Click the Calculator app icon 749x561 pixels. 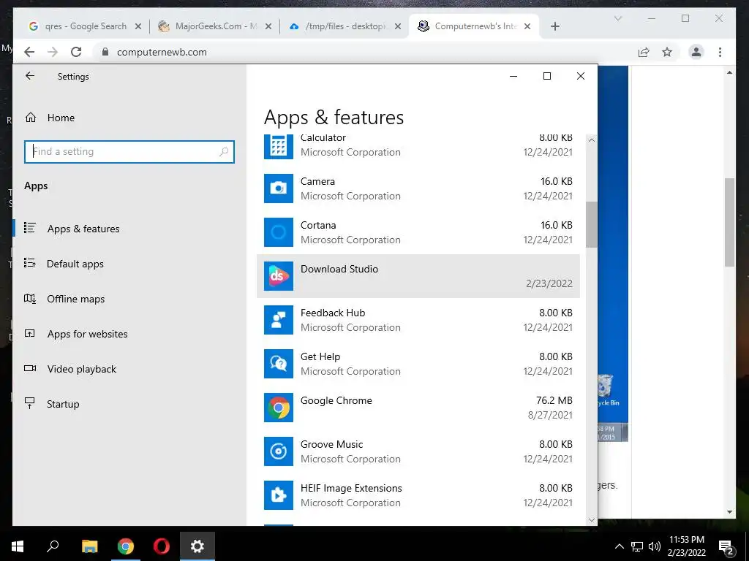[x=279, y=146]
